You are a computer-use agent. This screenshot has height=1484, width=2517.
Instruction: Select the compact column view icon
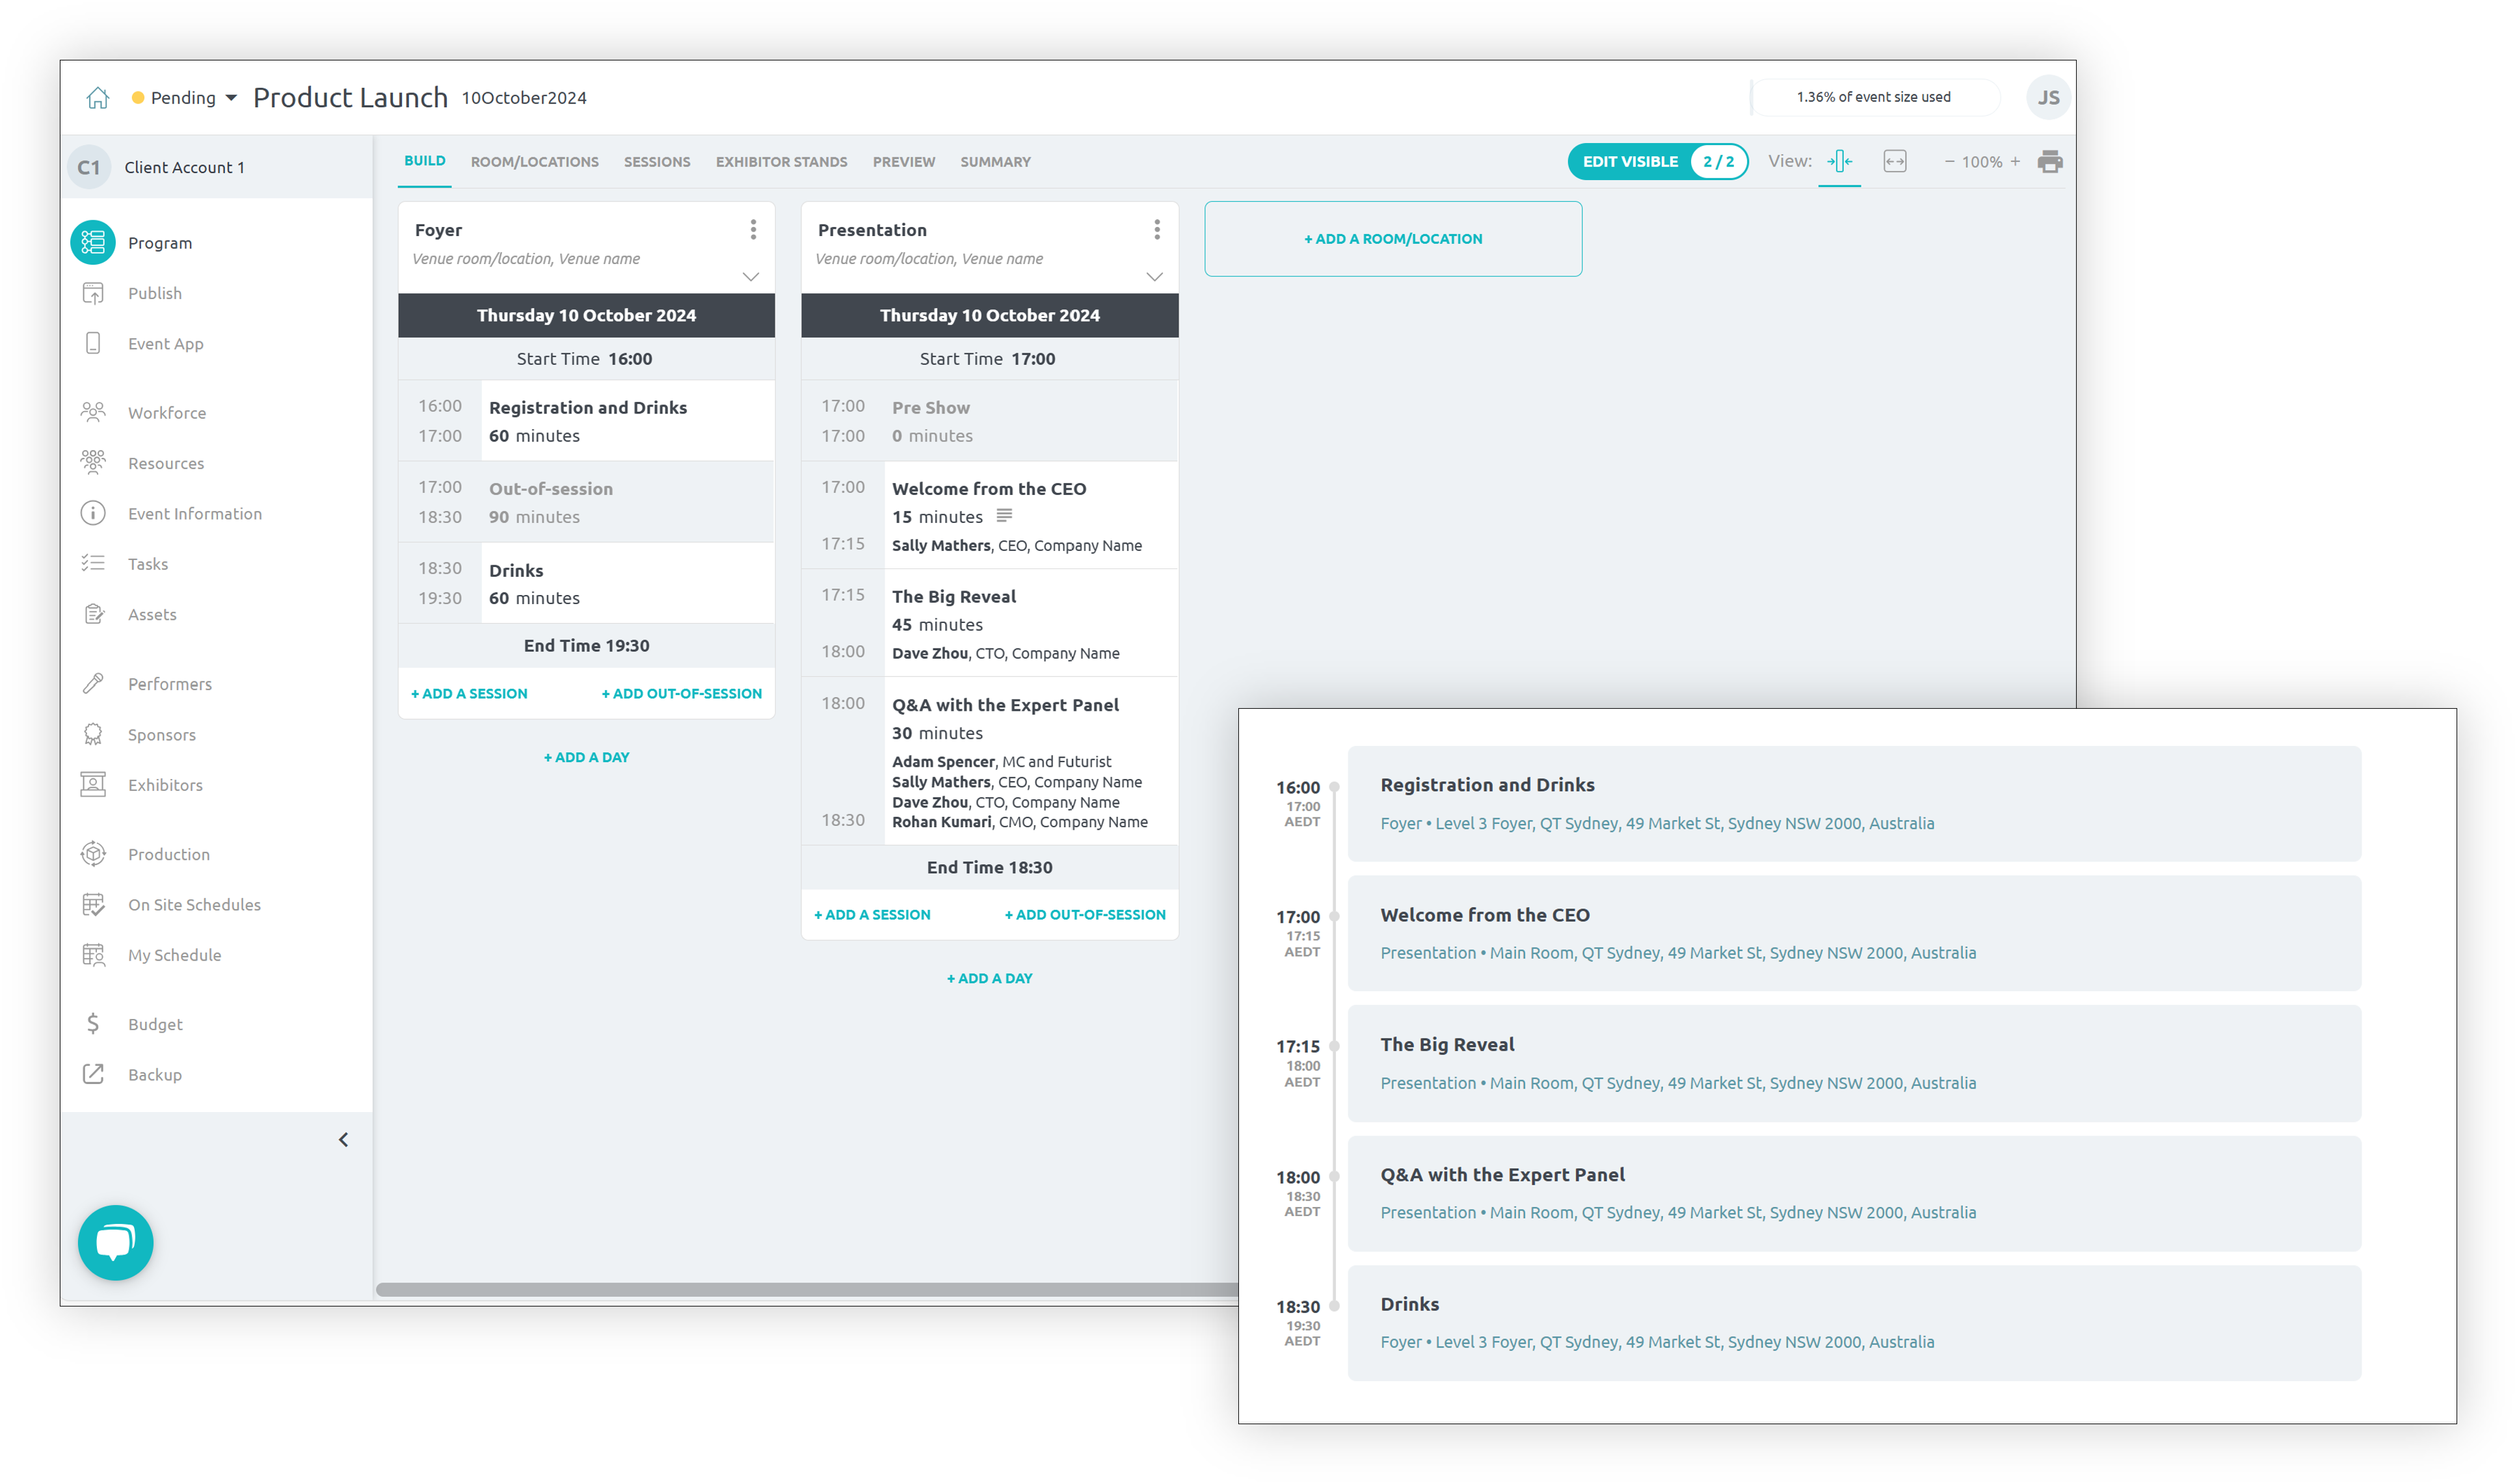coord(1839,161)
